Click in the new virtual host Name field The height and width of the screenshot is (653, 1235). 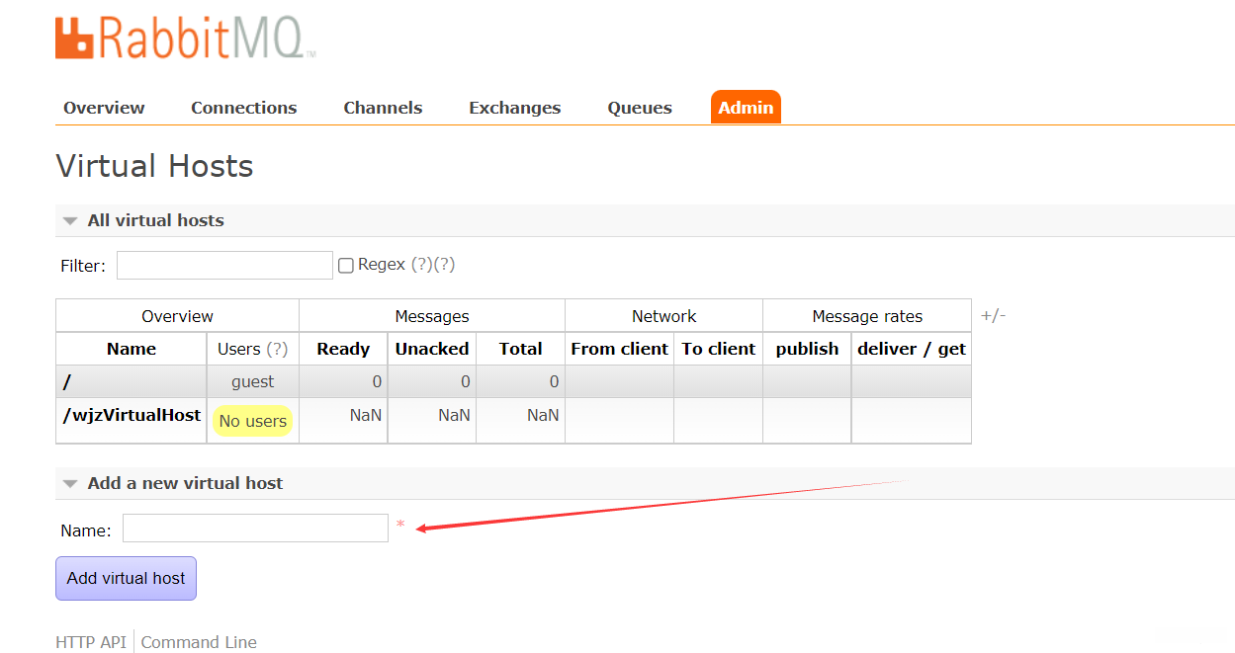[x=255, y=528]
